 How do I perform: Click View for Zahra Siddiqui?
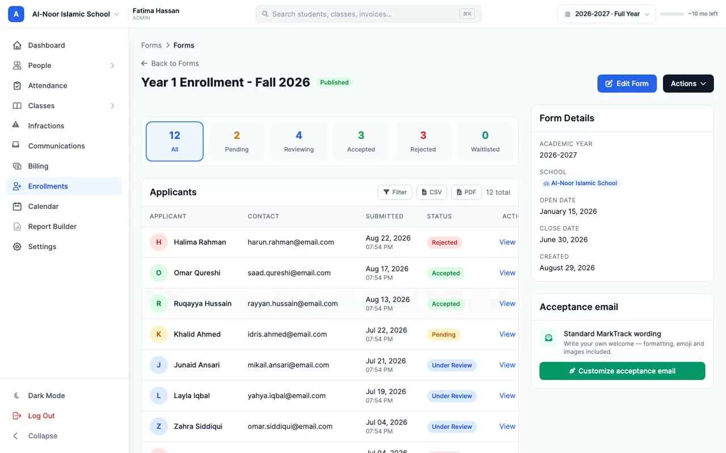[507, 426]
